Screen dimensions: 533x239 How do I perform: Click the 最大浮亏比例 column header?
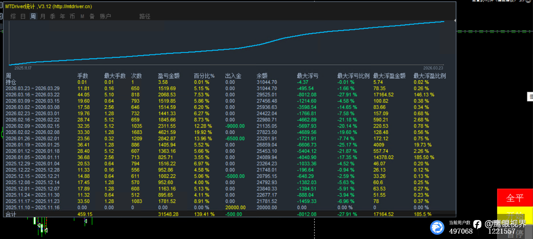353,76
